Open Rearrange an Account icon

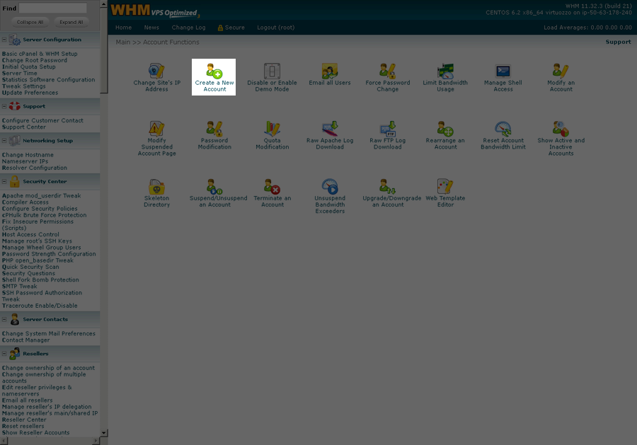coord(445,129)
